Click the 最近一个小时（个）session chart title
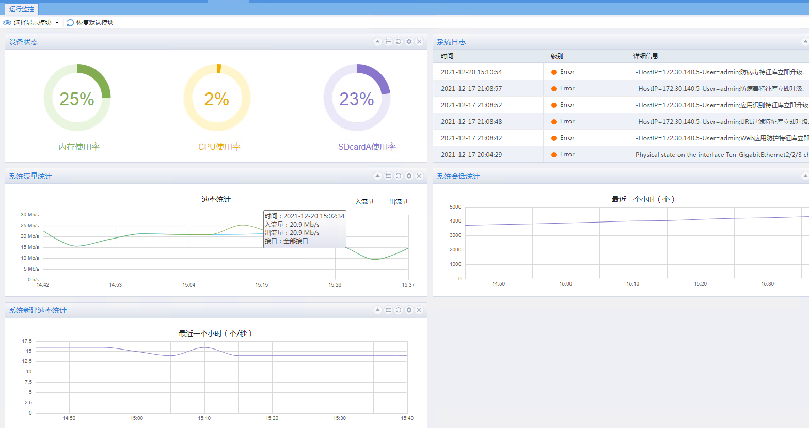The image size is (809, 428). click(643, 199)
